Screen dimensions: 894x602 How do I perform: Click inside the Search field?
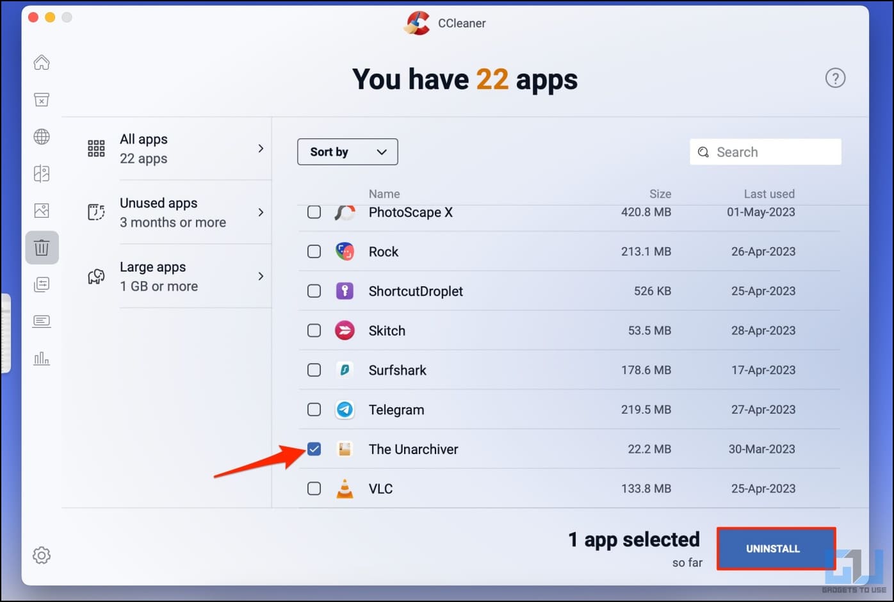765,152
